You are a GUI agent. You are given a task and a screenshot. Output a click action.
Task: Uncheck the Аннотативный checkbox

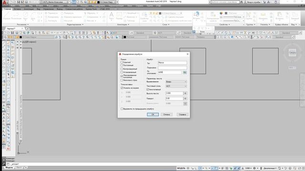point(148,89)
